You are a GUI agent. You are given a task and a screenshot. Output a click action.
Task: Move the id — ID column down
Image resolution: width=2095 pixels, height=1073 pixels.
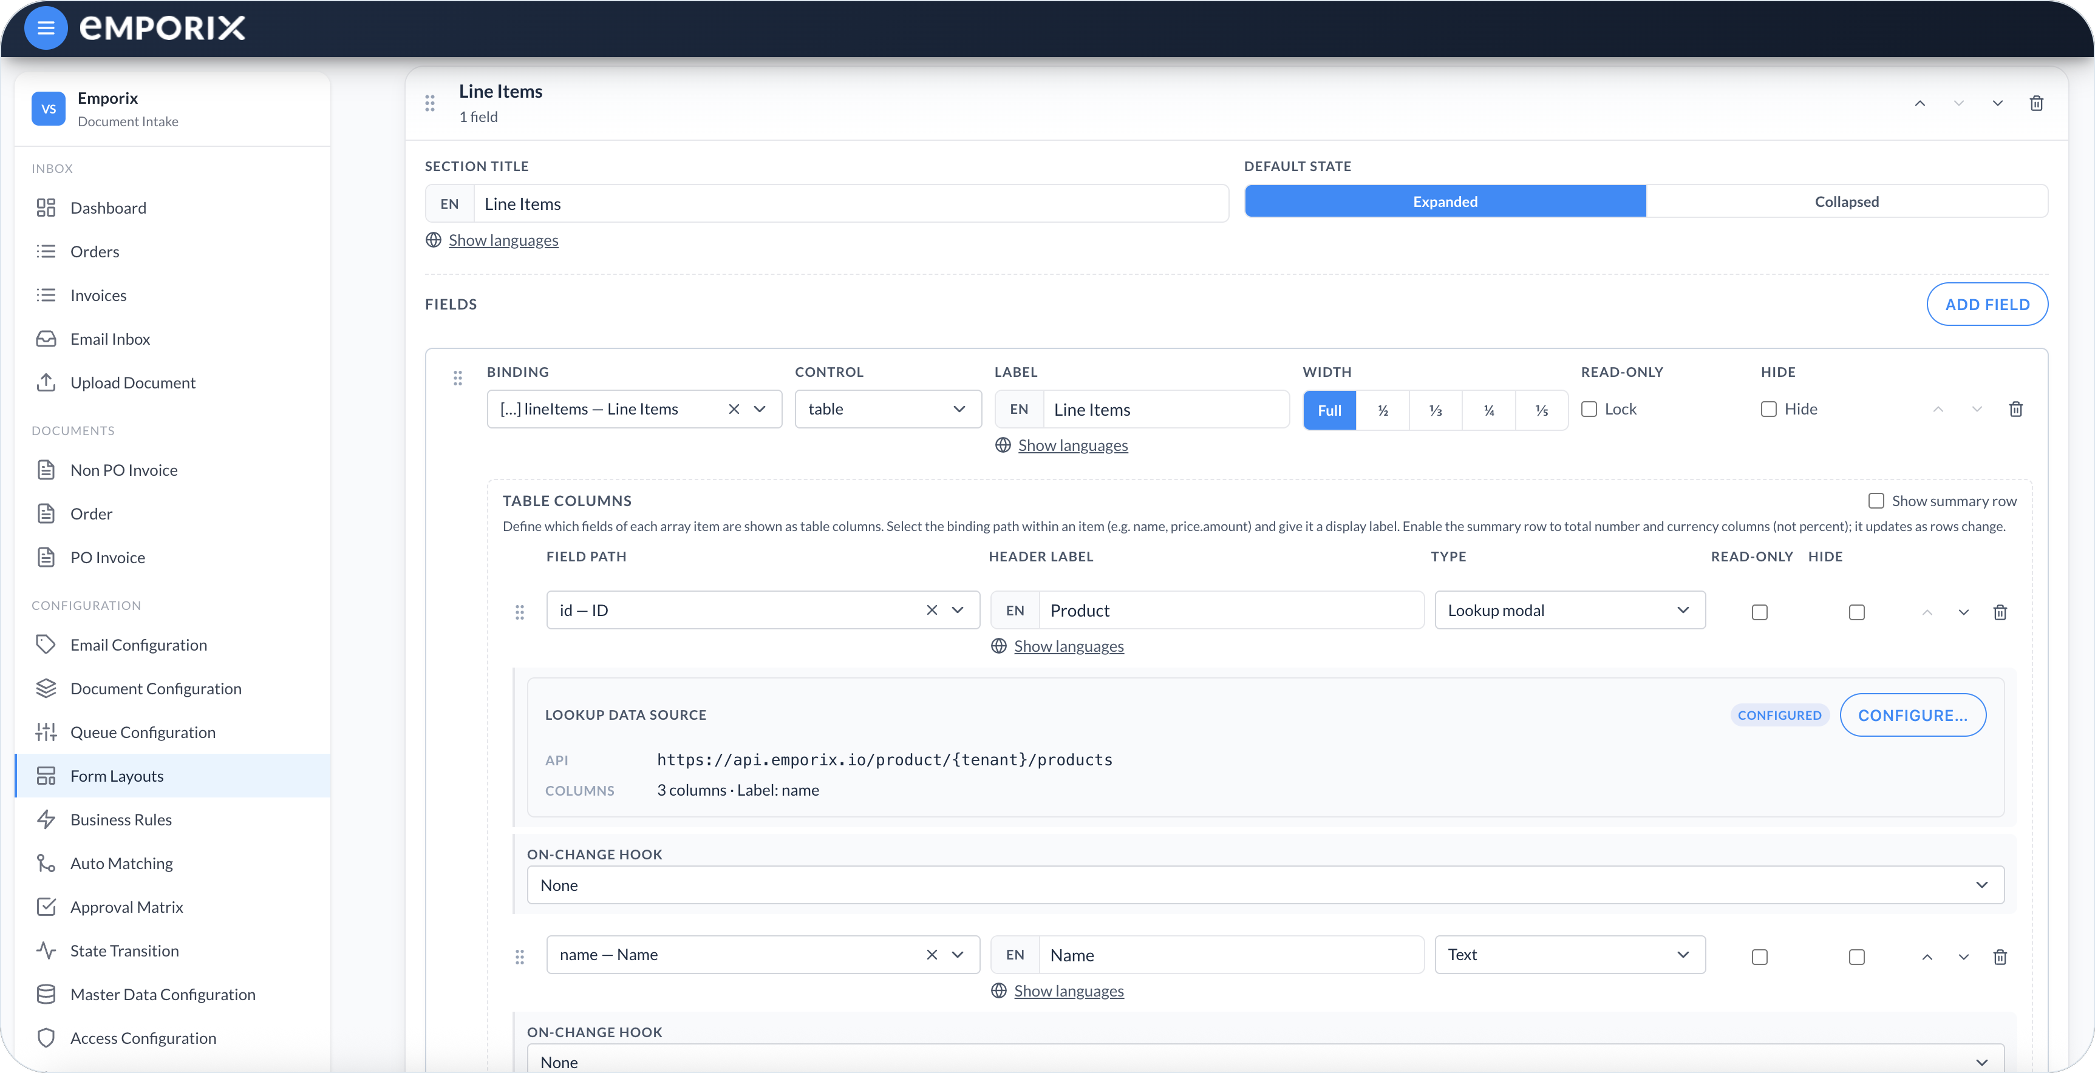coord(1963,612)
